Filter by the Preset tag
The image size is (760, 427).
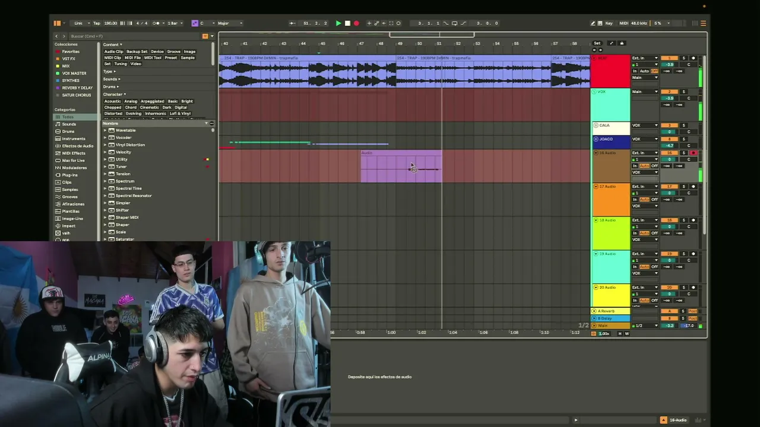tap(171, 58)
